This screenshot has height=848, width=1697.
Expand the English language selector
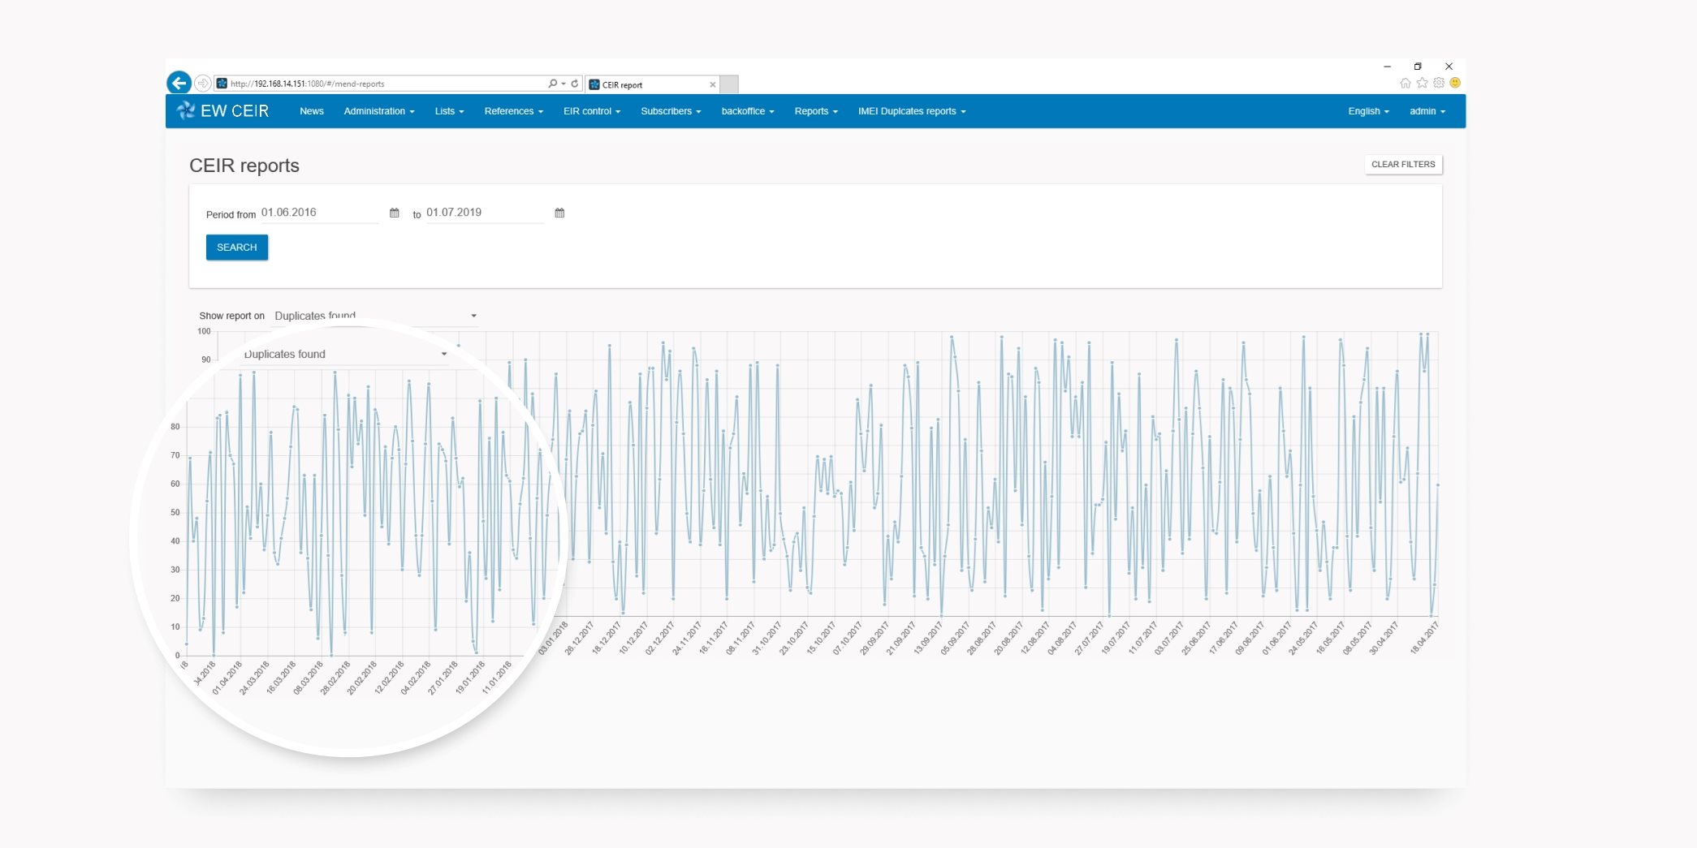coord(1368,111)
